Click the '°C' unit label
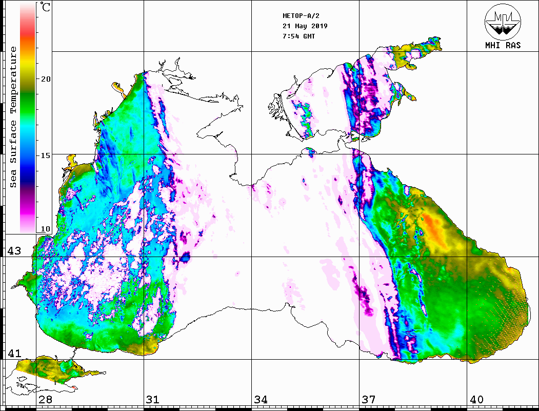This screenshot has width=539, height=411. pos(45,7)
